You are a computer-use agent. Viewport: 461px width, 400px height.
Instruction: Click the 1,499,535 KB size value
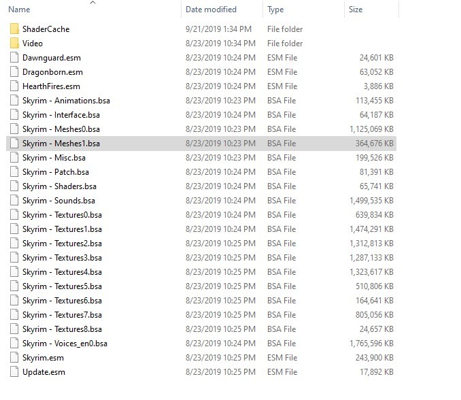[372, 201]
